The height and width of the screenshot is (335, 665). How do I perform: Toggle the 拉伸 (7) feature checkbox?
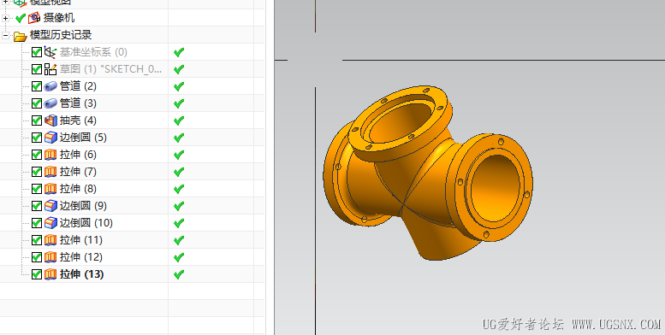click(37, 172)
